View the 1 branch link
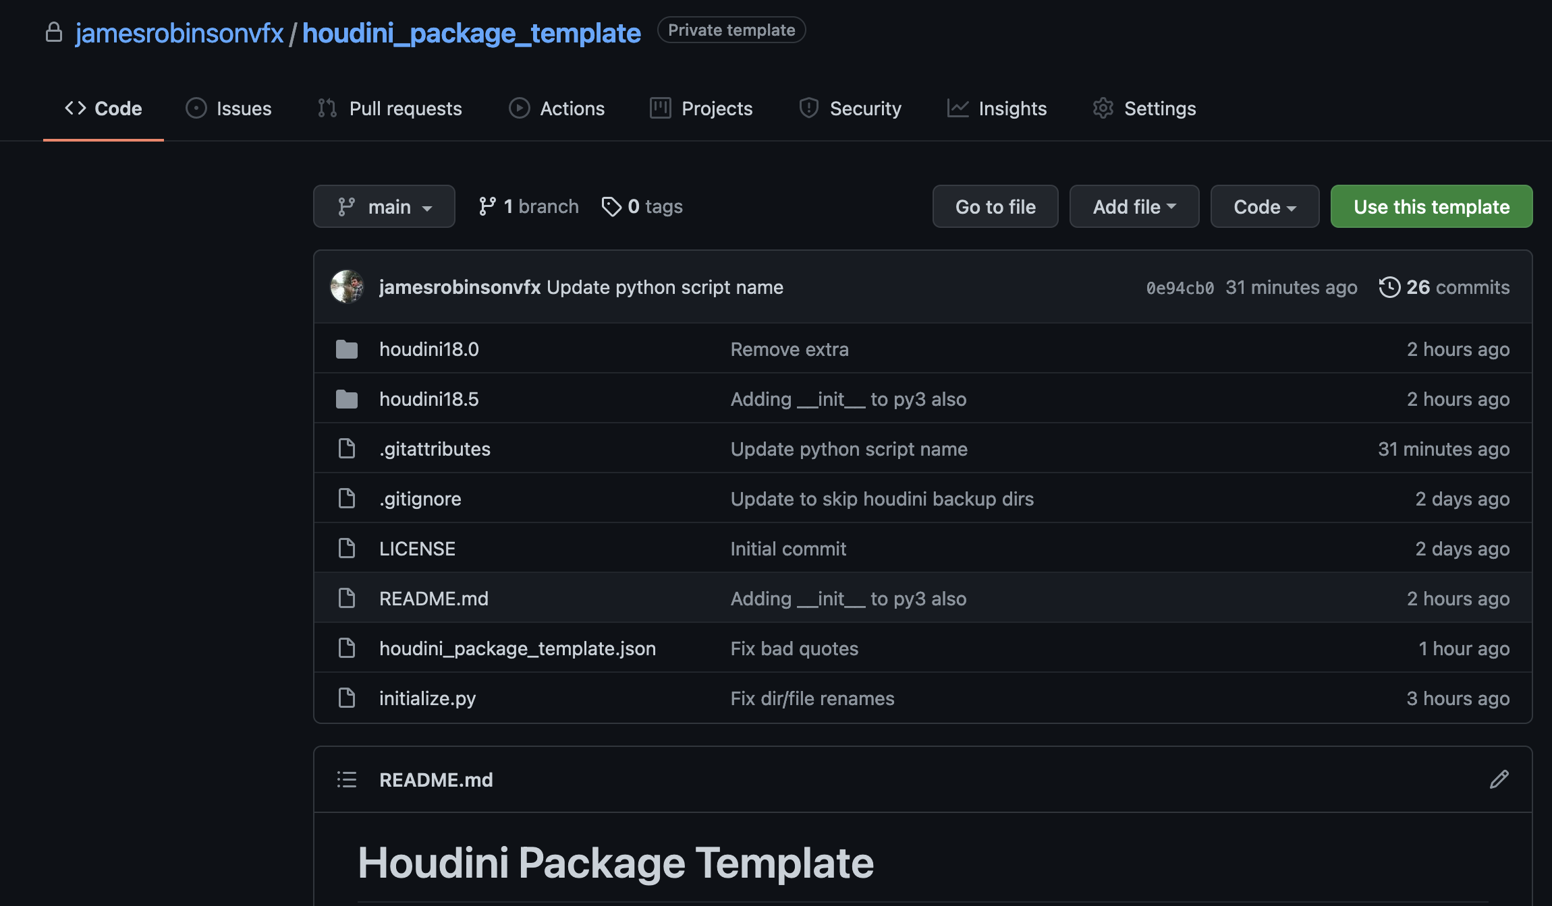Screen dimensions: 1552x906 click(x=528, y=206)
